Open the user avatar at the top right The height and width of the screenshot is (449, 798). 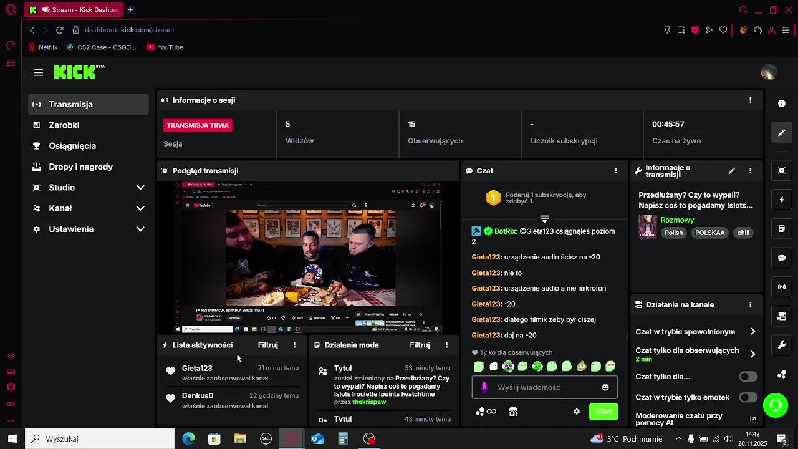(769, 72)
